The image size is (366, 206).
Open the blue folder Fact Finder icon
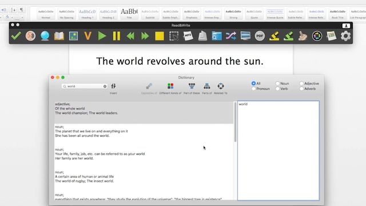coord(217,36)
